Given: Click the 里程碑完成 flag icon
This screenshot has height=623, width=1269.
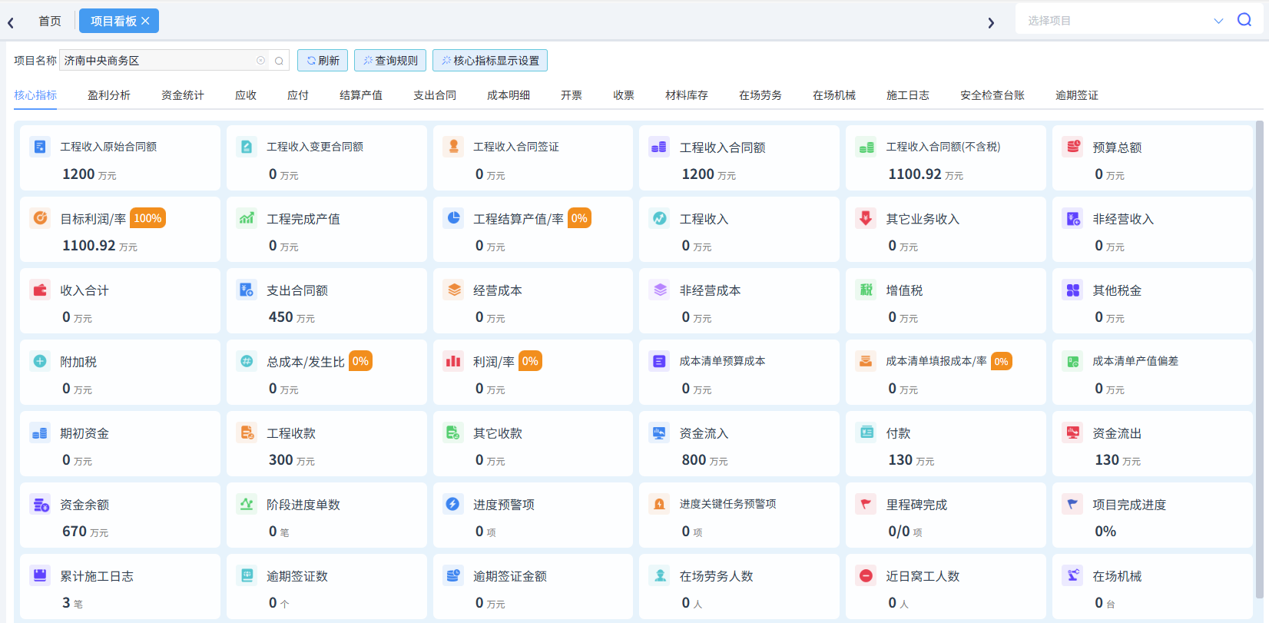Looking at the screenshot, I should 866,504.
